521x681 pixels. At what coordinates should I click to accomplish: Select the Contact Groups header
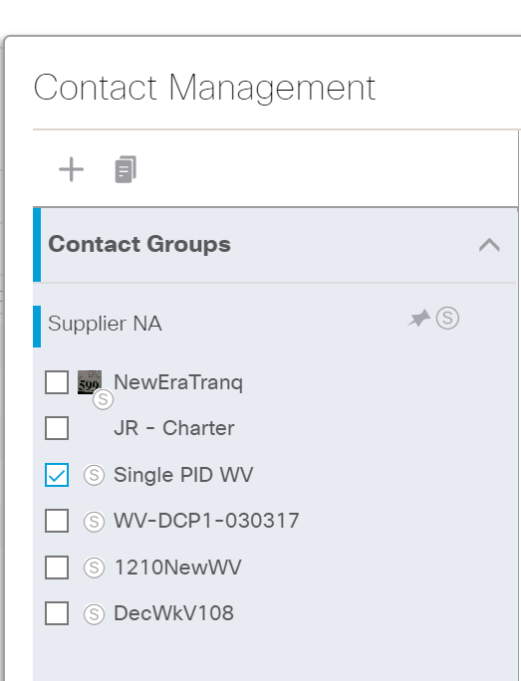(x=276, y=245)
